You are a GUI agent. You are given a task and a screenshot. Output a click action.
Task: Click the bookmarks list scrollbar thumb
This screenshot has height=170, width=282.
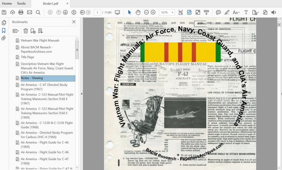click(77, 50)
